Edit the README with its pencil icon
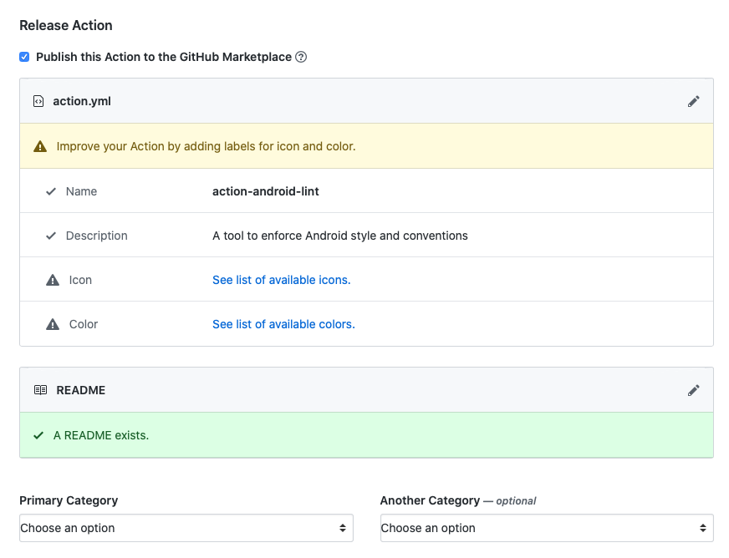This screenshot has width=729, height=558. [x=693, y=390]
